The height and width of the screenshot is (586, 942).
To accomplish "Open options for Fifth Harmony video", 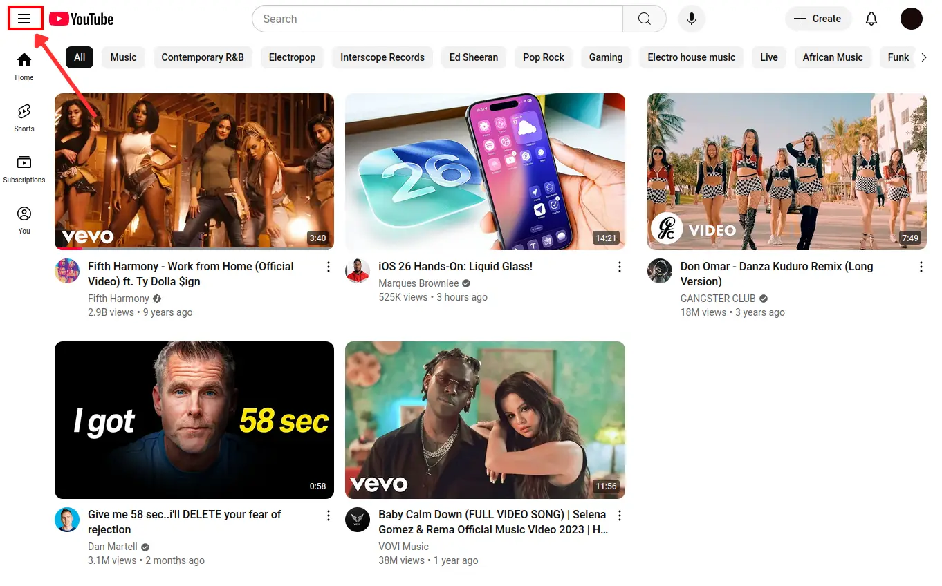I will 329,267.
